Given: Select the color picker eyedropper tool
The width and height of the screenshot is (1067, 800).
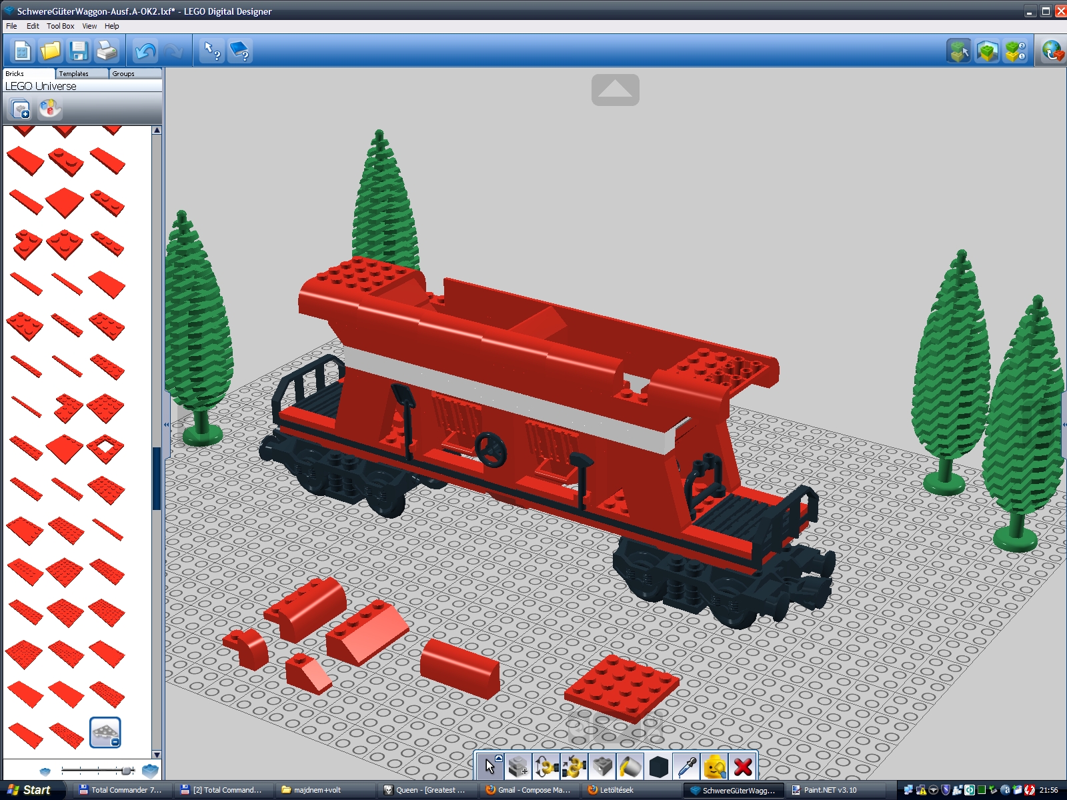Looking at the screenshot, I should click(686, 767).
